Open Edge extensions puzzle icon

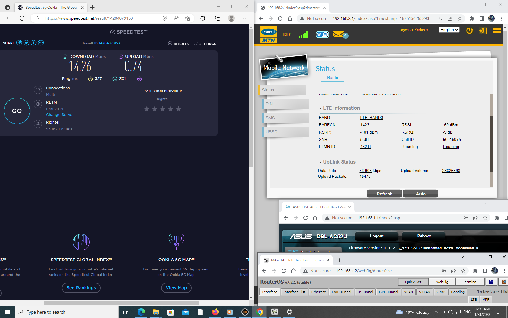[x=203, y=18]
